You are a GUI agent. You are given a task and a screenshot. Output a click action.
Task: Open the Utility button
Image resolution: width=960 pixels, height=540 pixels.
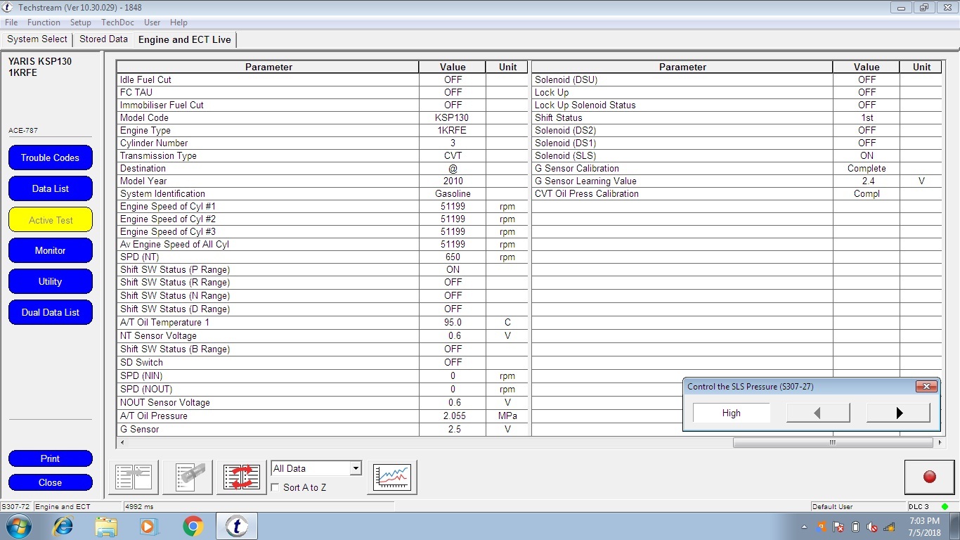pos(50,281)
